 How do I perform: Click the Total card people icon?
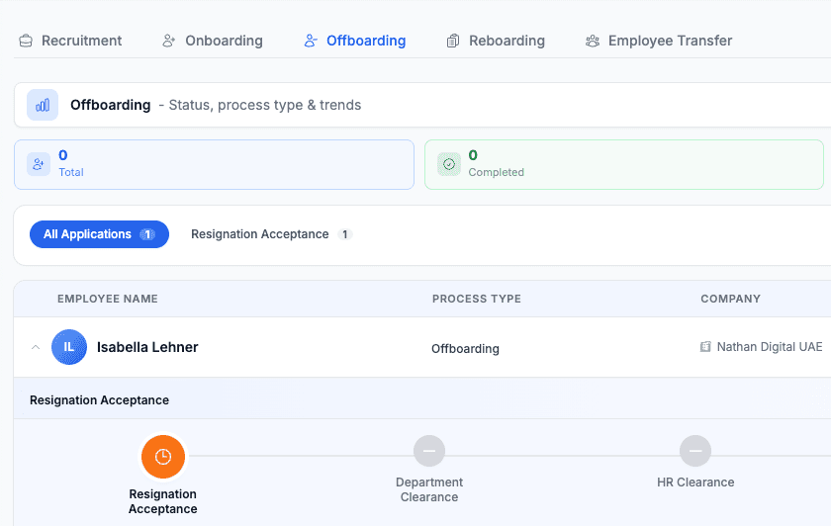click(x=39, y=164)
